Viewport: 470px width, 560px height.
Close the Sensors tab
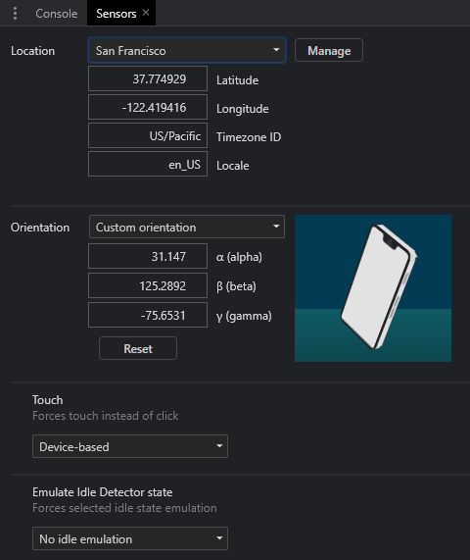146,13
